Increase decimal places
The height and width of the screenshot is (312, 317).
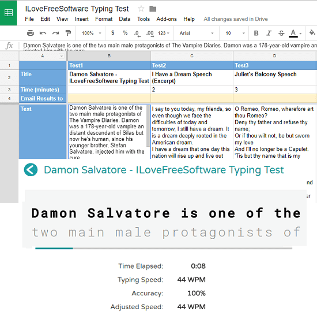[150, 34]
